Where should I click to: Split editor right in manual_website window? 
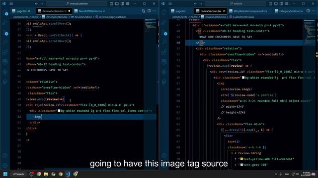click(x=149, y=11)
